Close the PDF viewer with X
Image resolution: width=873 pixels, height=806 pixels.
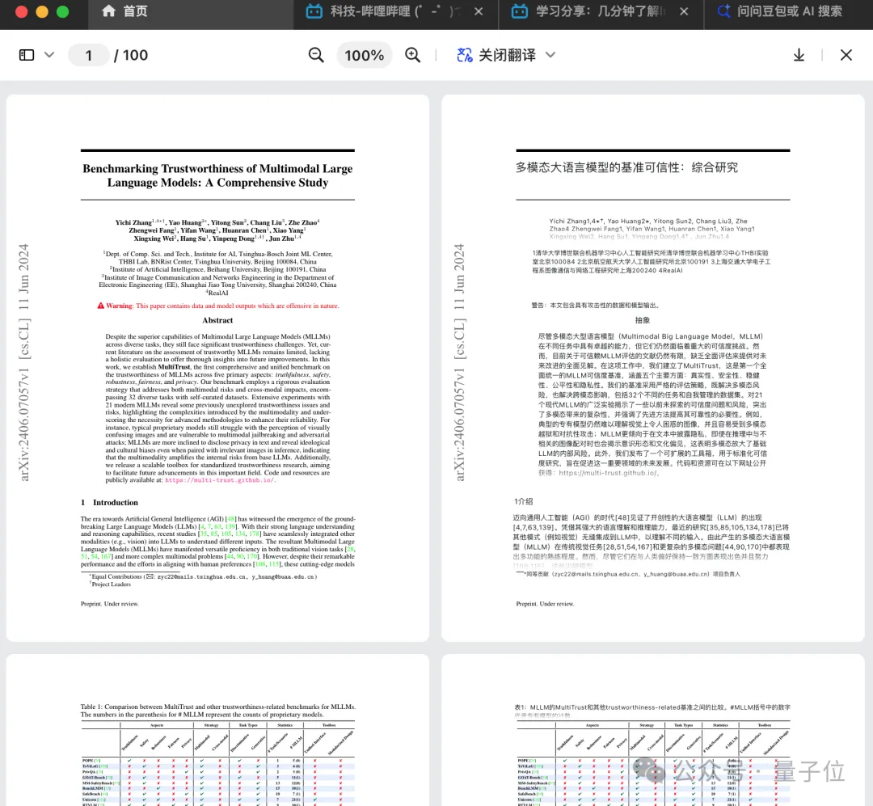(x=846, y=55)
